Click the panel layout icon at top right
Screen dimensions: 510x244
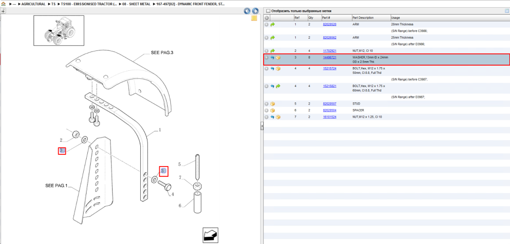[507, 11]
